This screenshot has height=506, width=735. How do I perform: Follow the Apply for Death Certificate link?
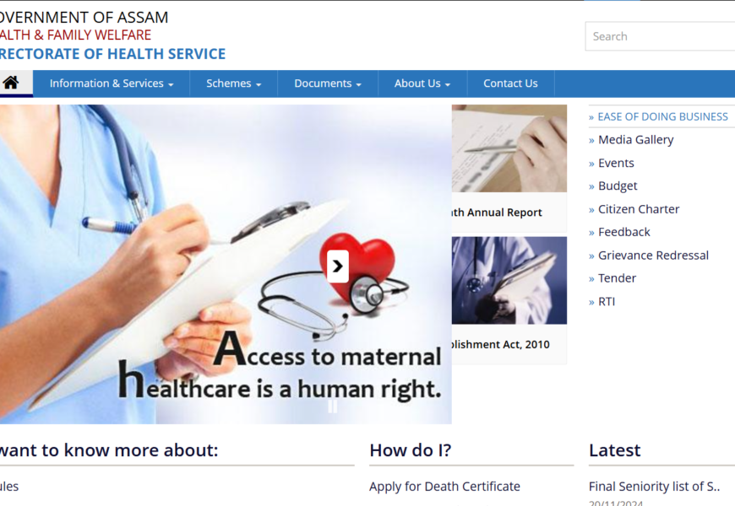[444, 487]
